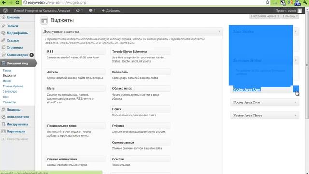Open Помощь help dropdown
Viewport: 309px width, 174px height.
click(x=291, y=16)
